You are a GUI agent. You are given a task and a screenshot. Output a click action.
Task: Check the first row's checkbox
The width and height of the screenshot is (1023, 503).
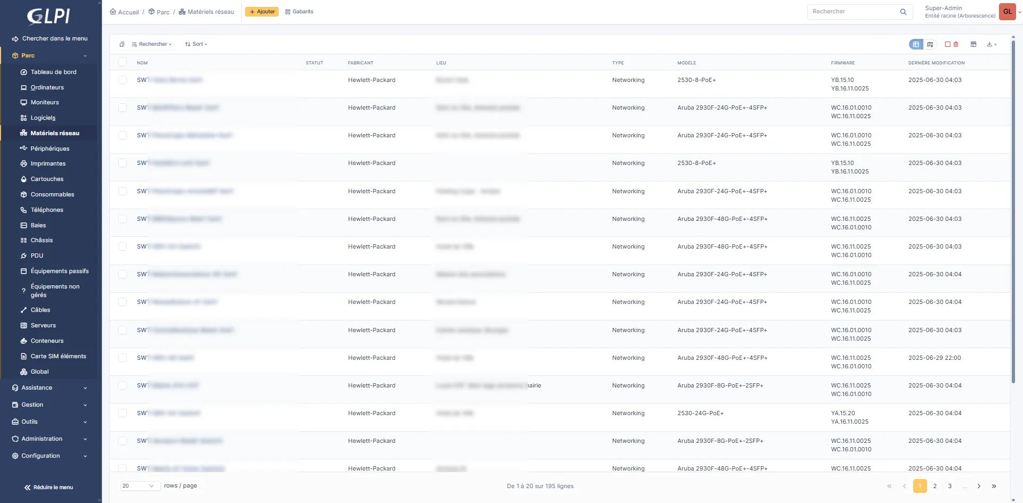(123, 80)
